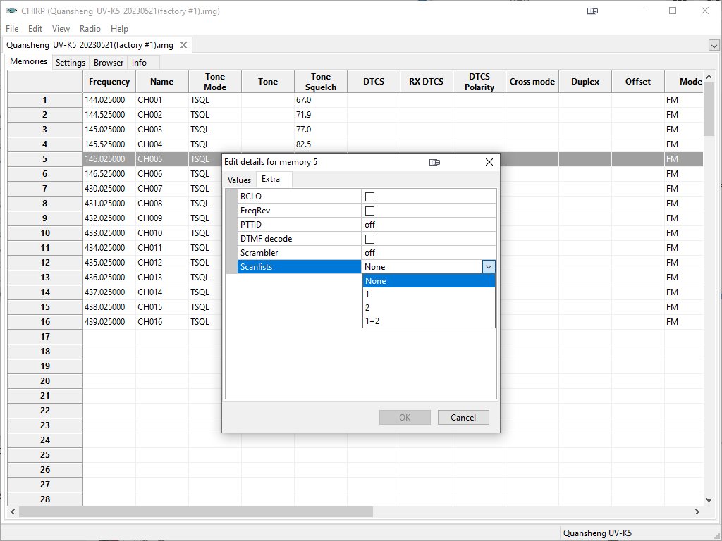The width and height of the screenshot is (722, 541).
Task: Click the Cross mode column header
Action: tap(532, 82)
